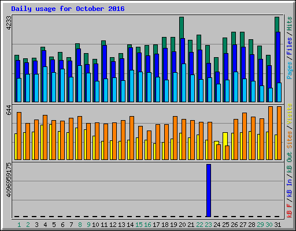Click day label 25 on the x-axis
Image resolution: width=296 pixels, height=231 pixels.
(225, 225)
